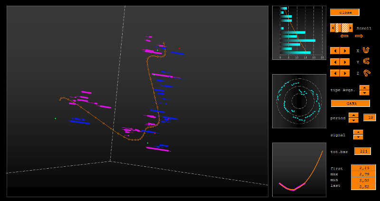Click the Z rotation curved-arrow icon
Image resolution: width=380 pixels, height=201 pixels.
(x=366, y=73)
